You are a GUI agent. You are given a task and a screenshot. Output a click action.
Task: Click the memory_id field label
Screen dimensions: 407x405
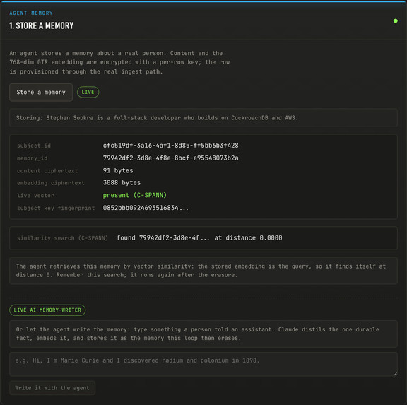click(x=33, y=158)
